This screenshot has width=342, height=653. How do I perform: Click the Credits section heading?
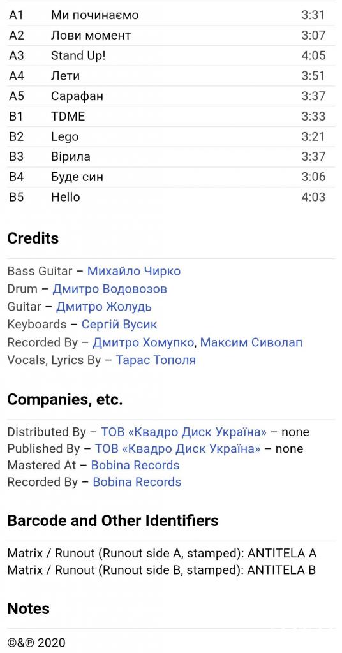33,238
